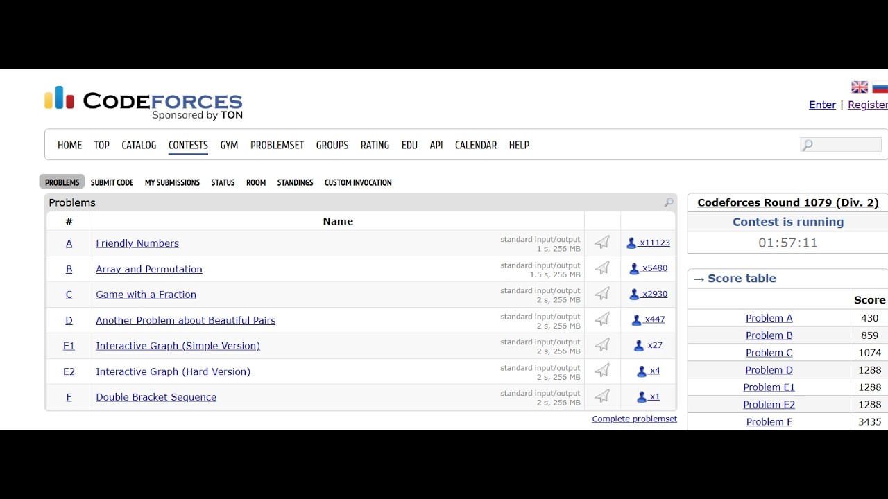Click the user icon beside x4

pos(642,371)
